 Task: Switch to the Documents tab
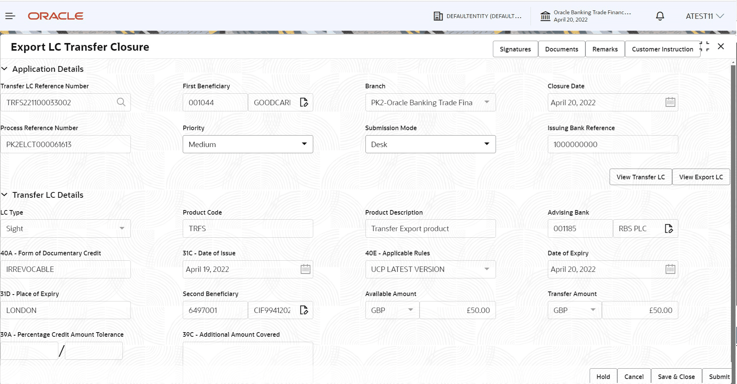[x=561, y=49]
